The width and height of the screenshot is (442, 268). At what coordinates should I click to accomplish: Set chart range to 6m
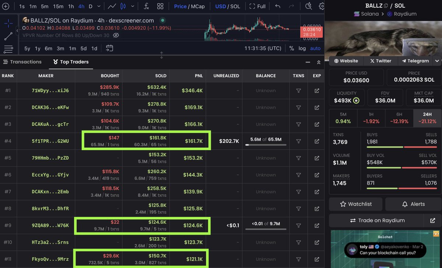(49, 48)
